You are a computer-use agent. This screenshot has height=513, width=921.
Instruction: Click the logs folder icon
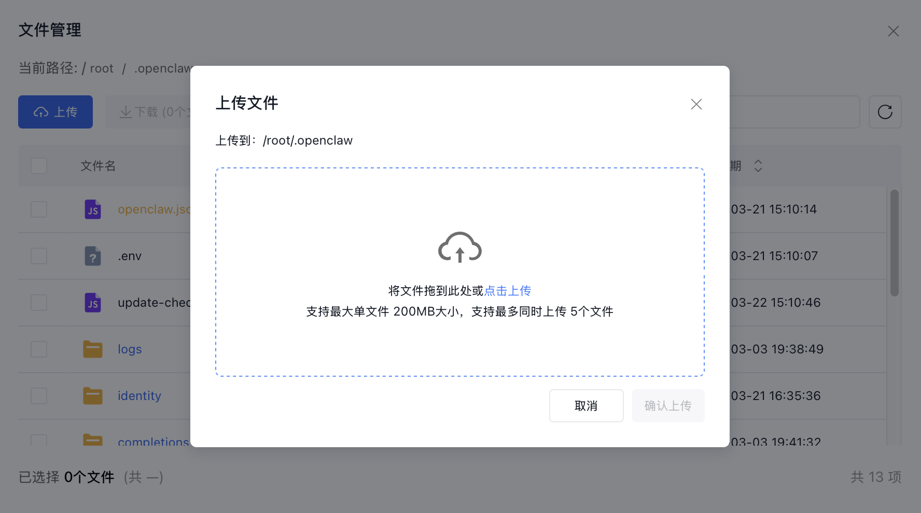93,349
